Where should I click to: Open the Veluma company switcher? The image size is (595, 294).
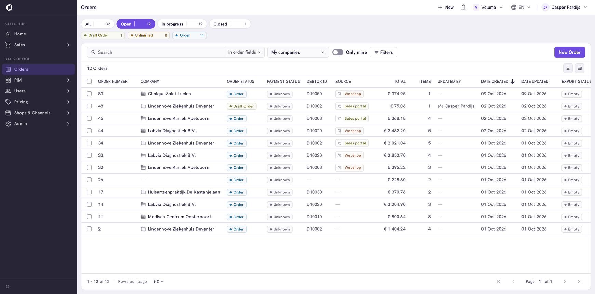488,7
